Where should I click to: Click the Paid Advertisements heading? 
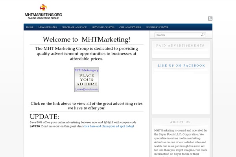pos(180,46)
